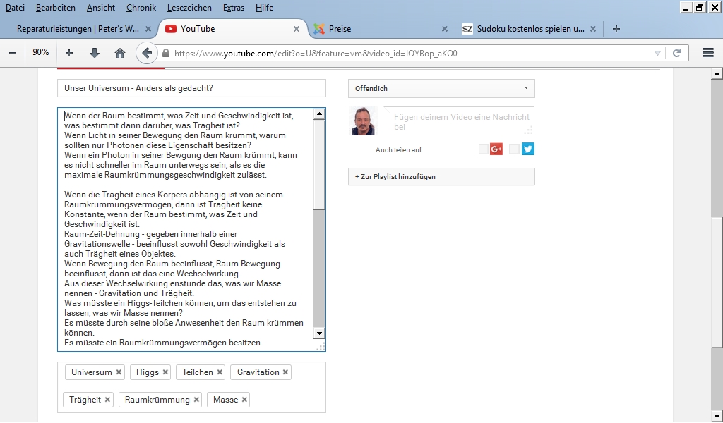The image size is (723, 423).
Task: Open a new tab with plus button
Action: 616,29
